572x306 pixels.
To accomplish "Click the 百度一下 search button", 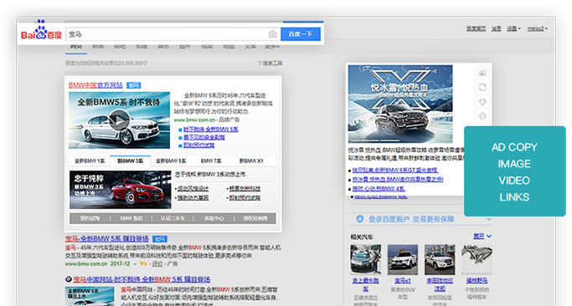I will [x=301, y=34].
